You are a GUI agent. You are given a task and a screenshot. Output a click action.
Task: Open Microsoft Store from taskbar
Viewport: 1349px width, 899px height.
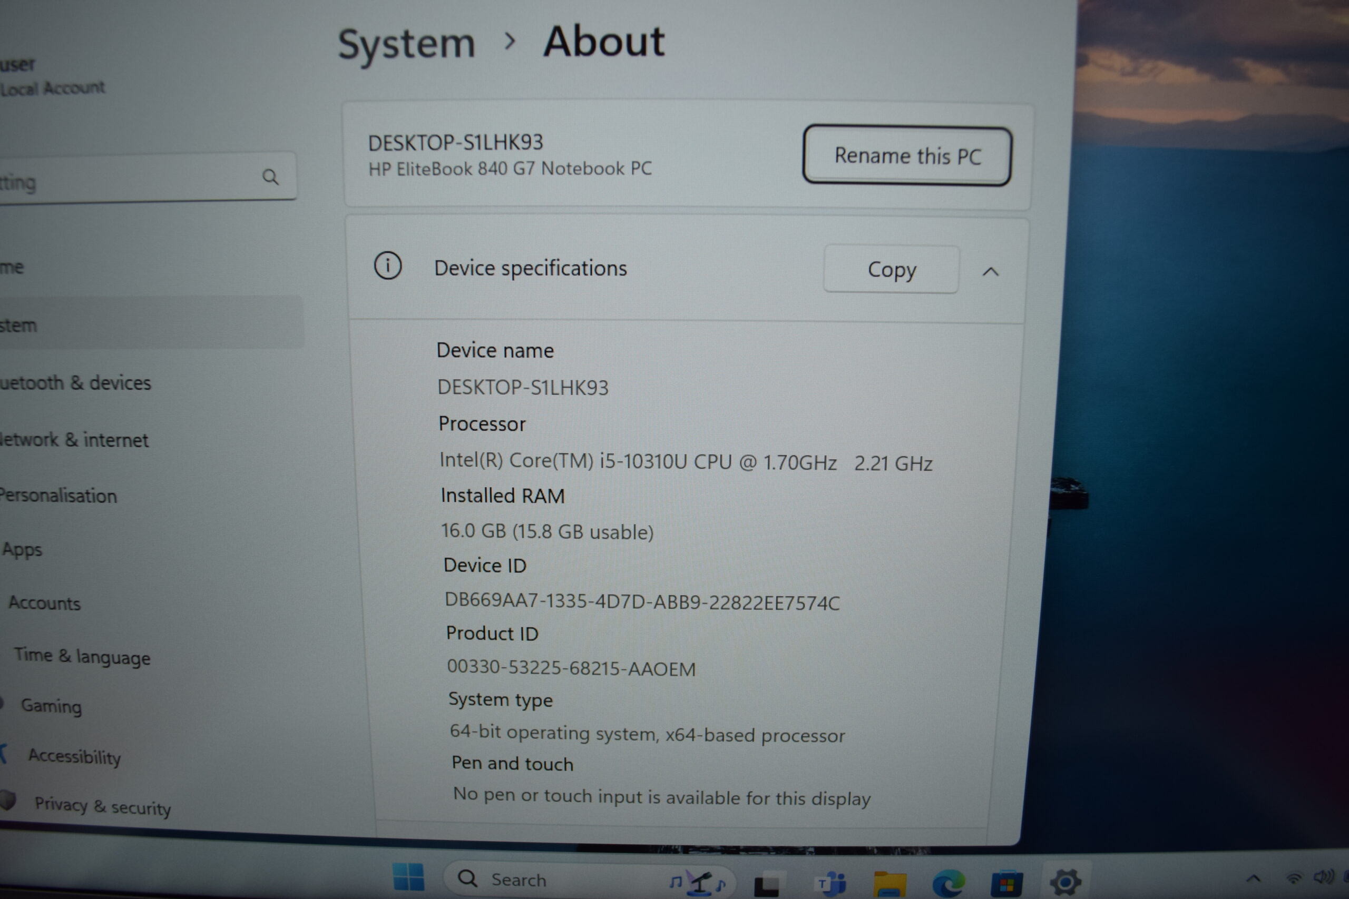tap(1006, 884)
